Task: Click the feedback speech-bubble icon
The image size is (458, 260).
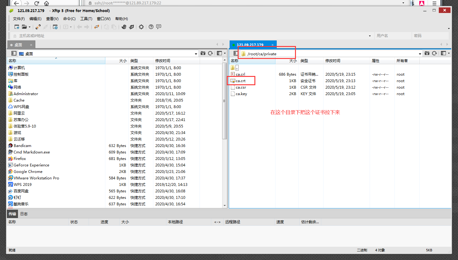Action: (159, 27)
